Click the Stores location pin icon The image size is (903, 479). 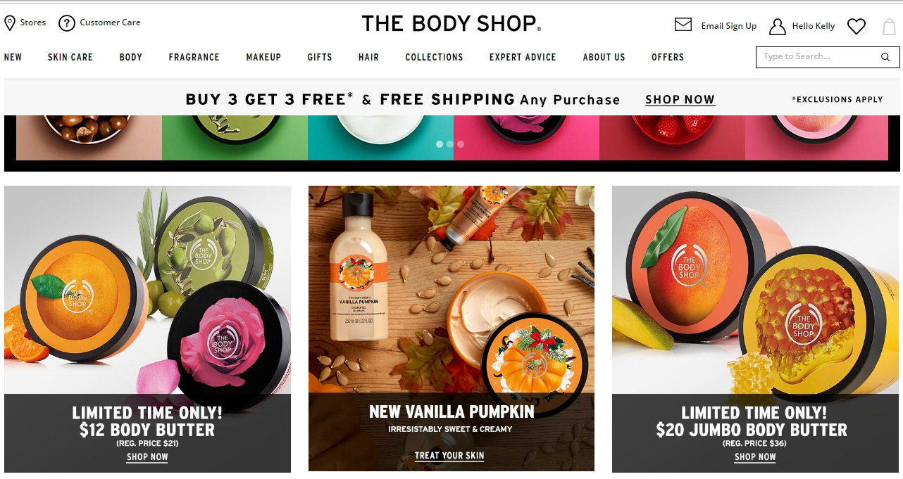point(10,23)
